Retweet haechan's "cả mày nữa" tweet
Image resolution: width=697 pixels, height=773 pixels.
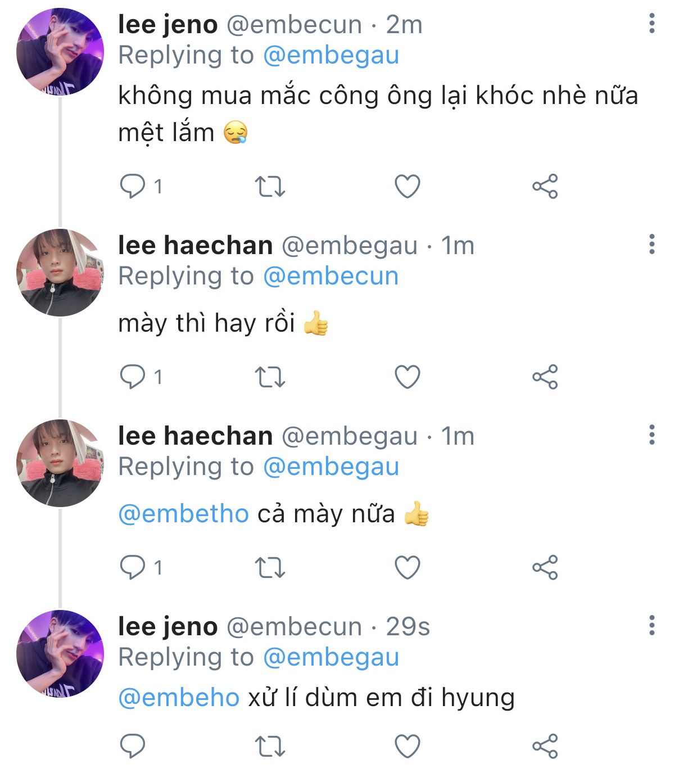coord(270,568)
